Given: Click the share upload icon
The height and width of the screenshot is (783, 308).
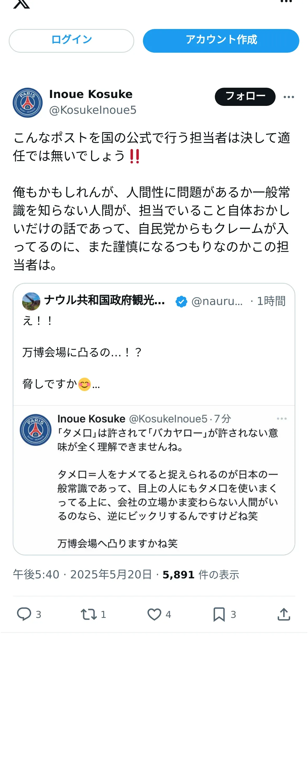Looking at the screenshot, I should coord(284,614).
